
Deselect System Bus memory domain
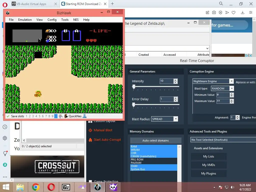(x=154, y=169)
